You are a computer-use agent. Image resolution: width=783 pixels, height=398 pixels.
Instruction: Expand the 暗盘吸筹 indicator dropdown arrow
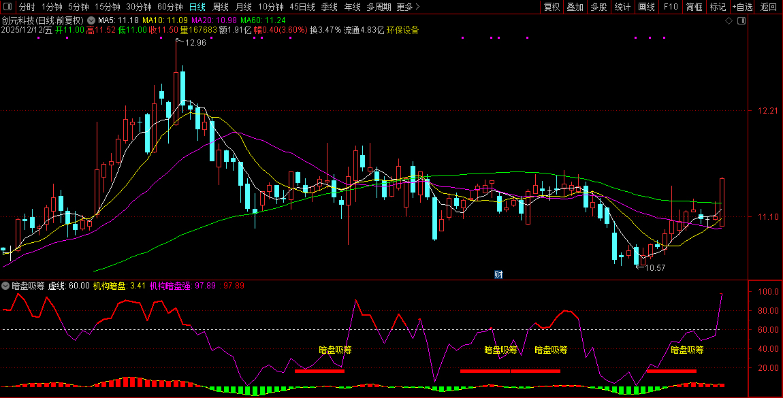(6, 286)
